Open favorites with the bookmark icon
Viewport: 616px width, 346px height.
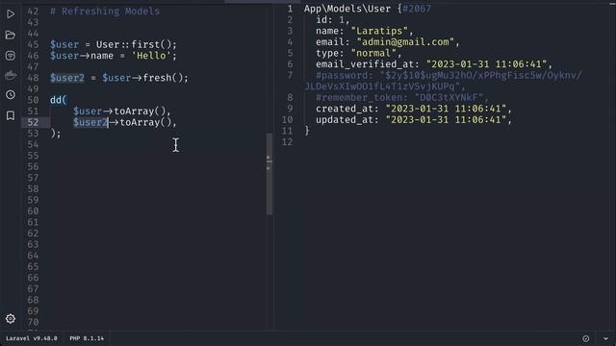point(11,115)
